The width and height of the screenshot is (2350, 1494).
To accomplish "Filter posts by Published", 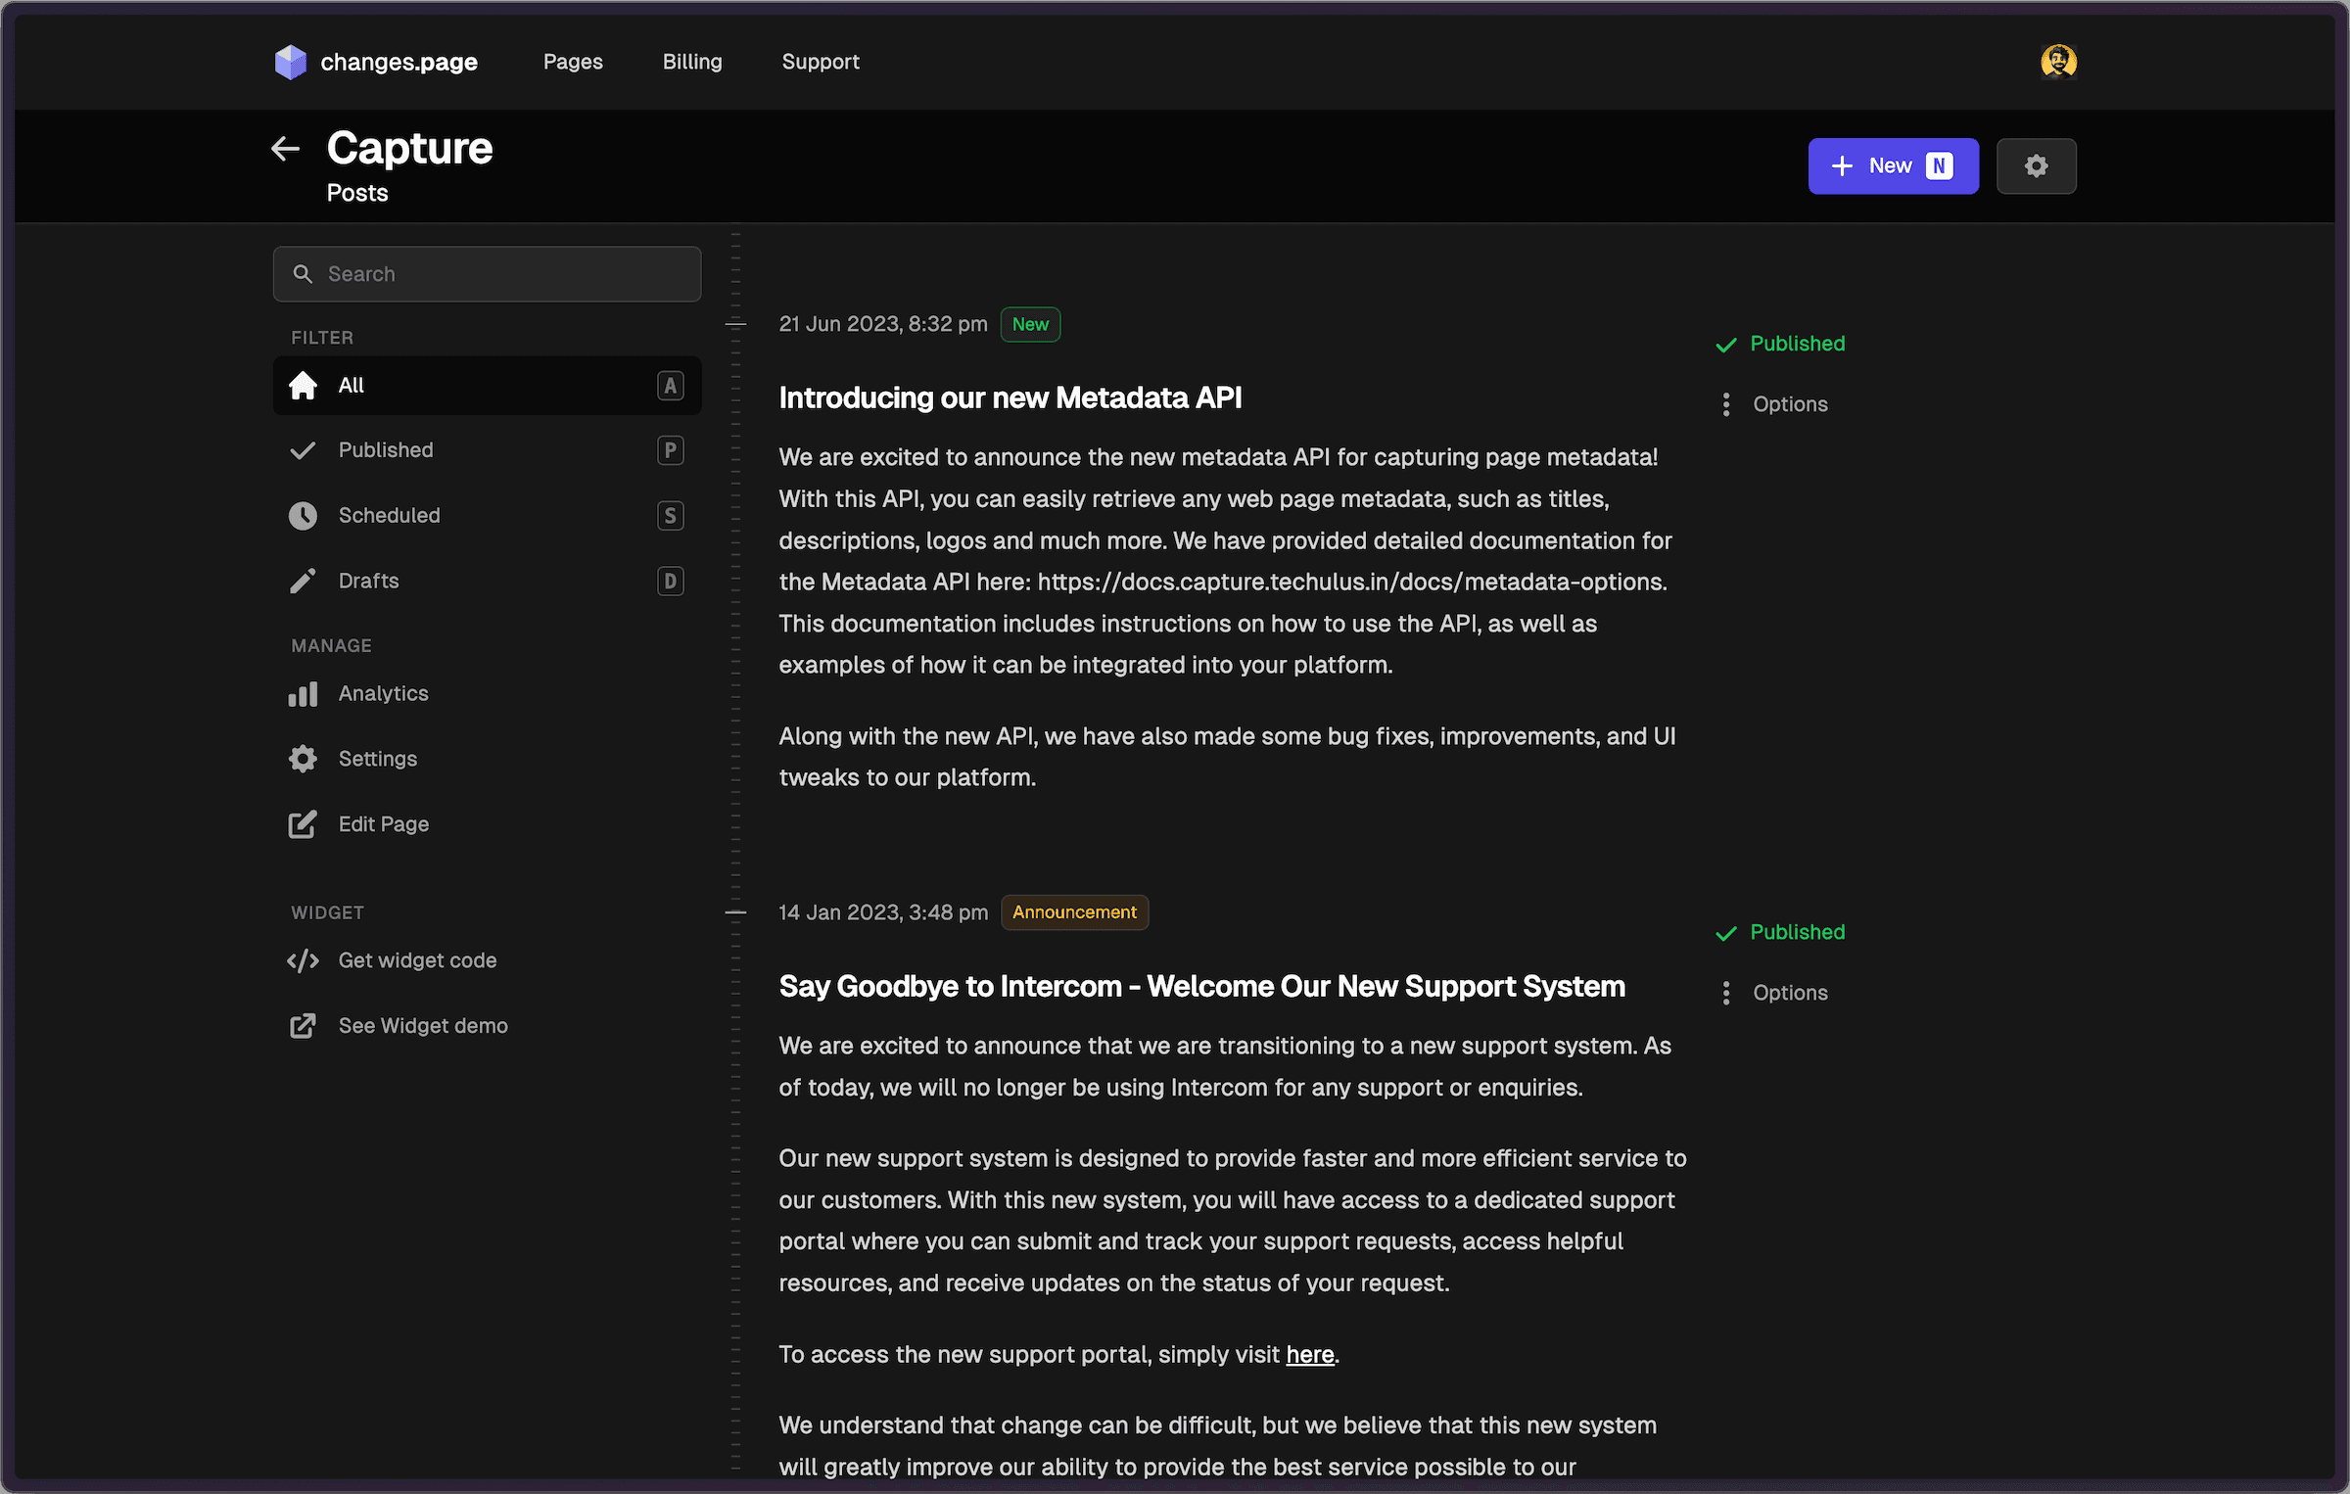I will [x=386, y=449].
